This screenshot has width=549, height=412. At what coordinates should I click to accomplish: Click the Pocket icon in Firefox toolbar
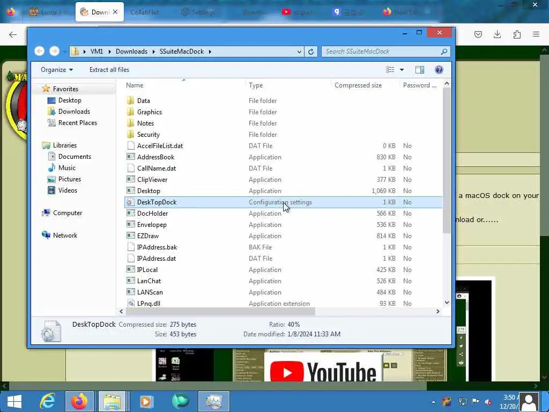(478, 34)
